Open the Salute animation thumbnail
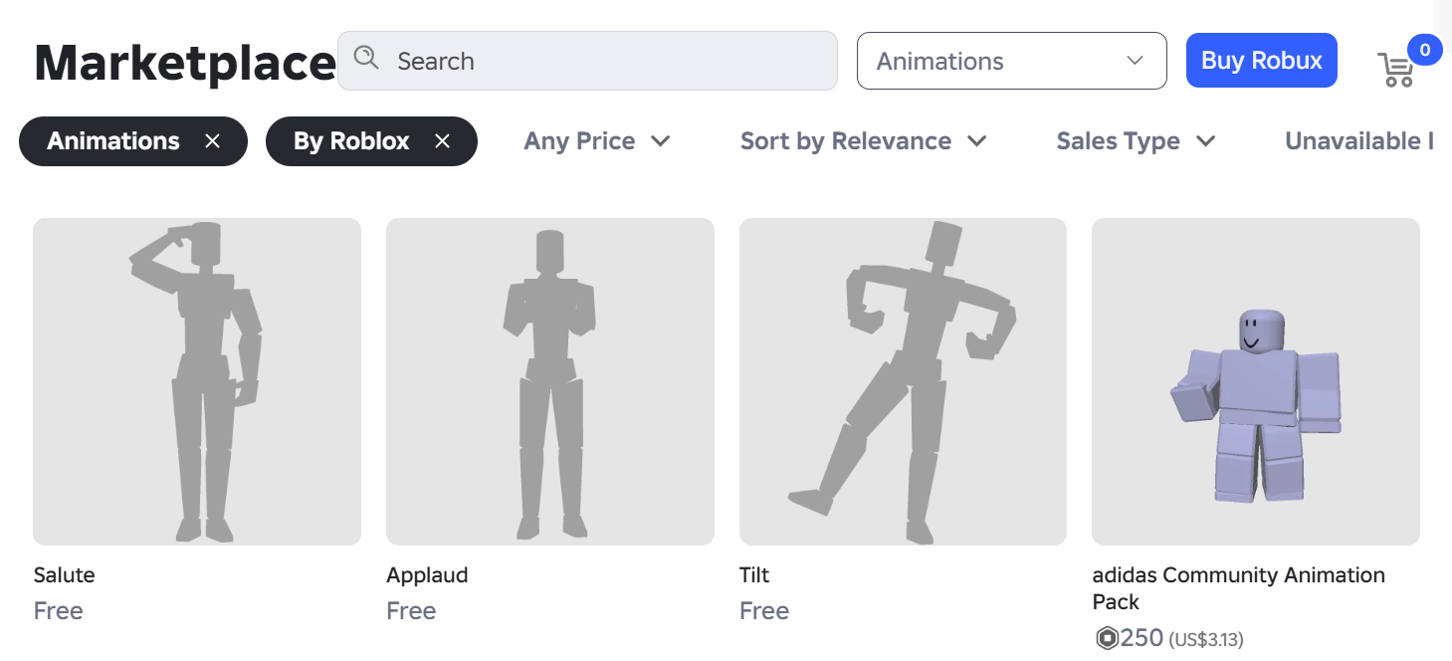 coord(197,381)
